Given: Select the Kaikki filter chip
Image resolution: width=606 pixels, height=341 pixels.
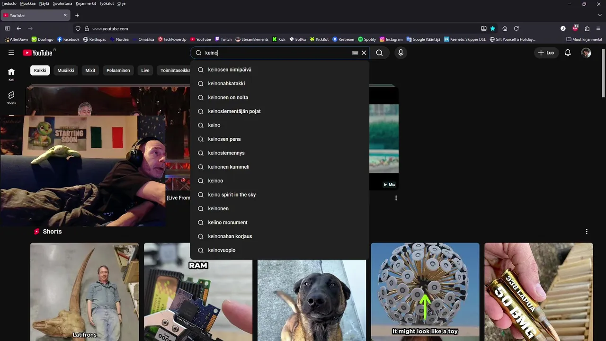Looking at the screenshot, I should pyautogui.click(x=40, y=71).
